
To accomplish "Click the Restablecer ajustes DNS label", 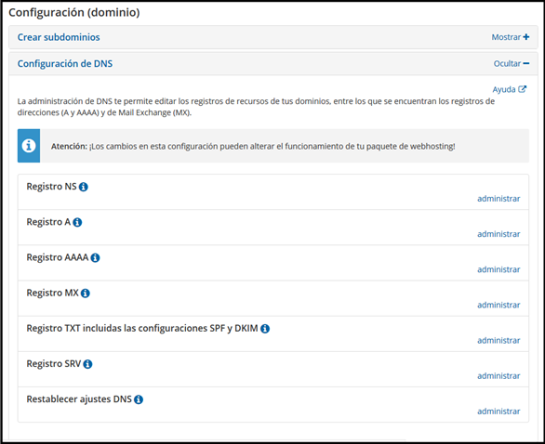I will [x=79, y=399].
